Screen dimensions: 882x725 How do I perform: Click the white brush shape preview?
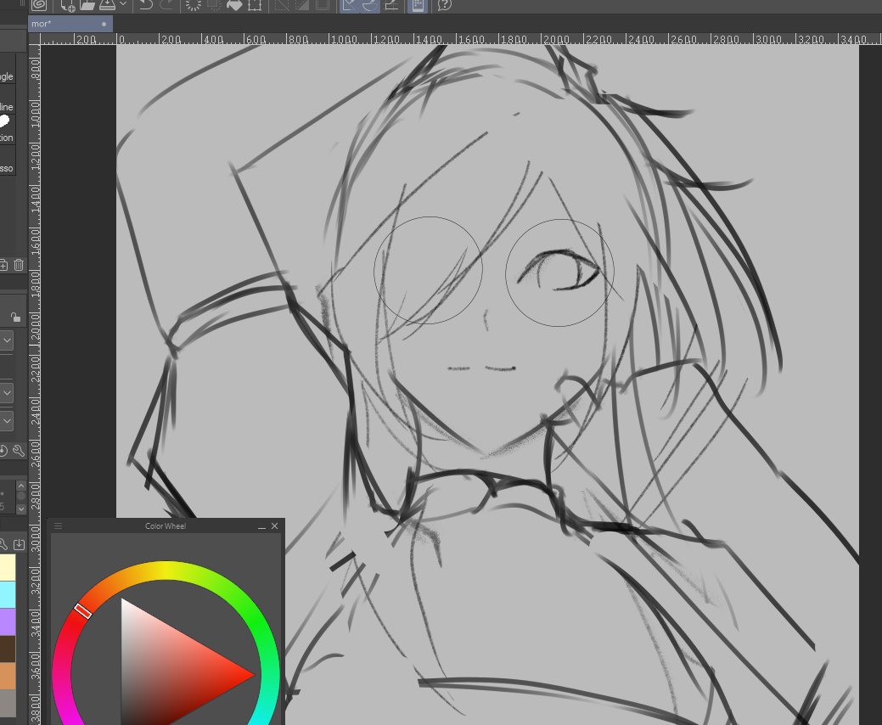pos(4,121)
